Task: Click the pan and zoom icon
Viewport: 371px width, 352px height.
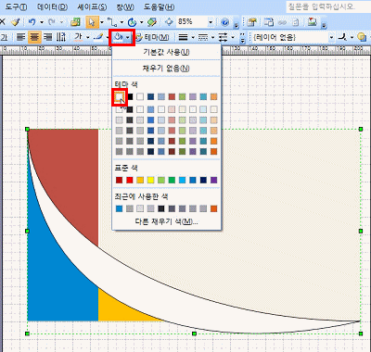Action: pos(169,22)
